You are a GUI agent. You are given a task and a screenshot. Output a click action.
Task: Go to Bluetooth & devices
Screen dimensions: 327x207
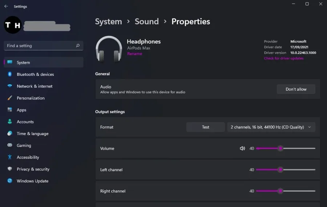click(44, 74)
